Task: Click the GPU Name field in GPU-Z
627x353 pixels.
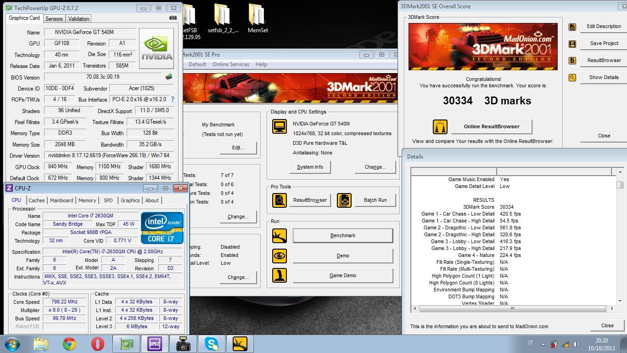Action: point(90,32)
